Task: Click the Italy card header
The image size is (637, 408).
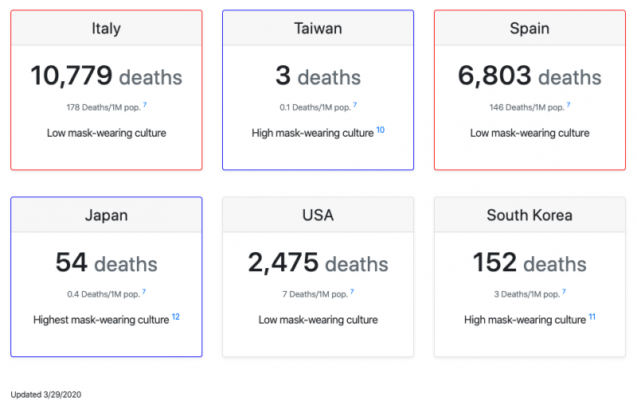Action: 106,29
